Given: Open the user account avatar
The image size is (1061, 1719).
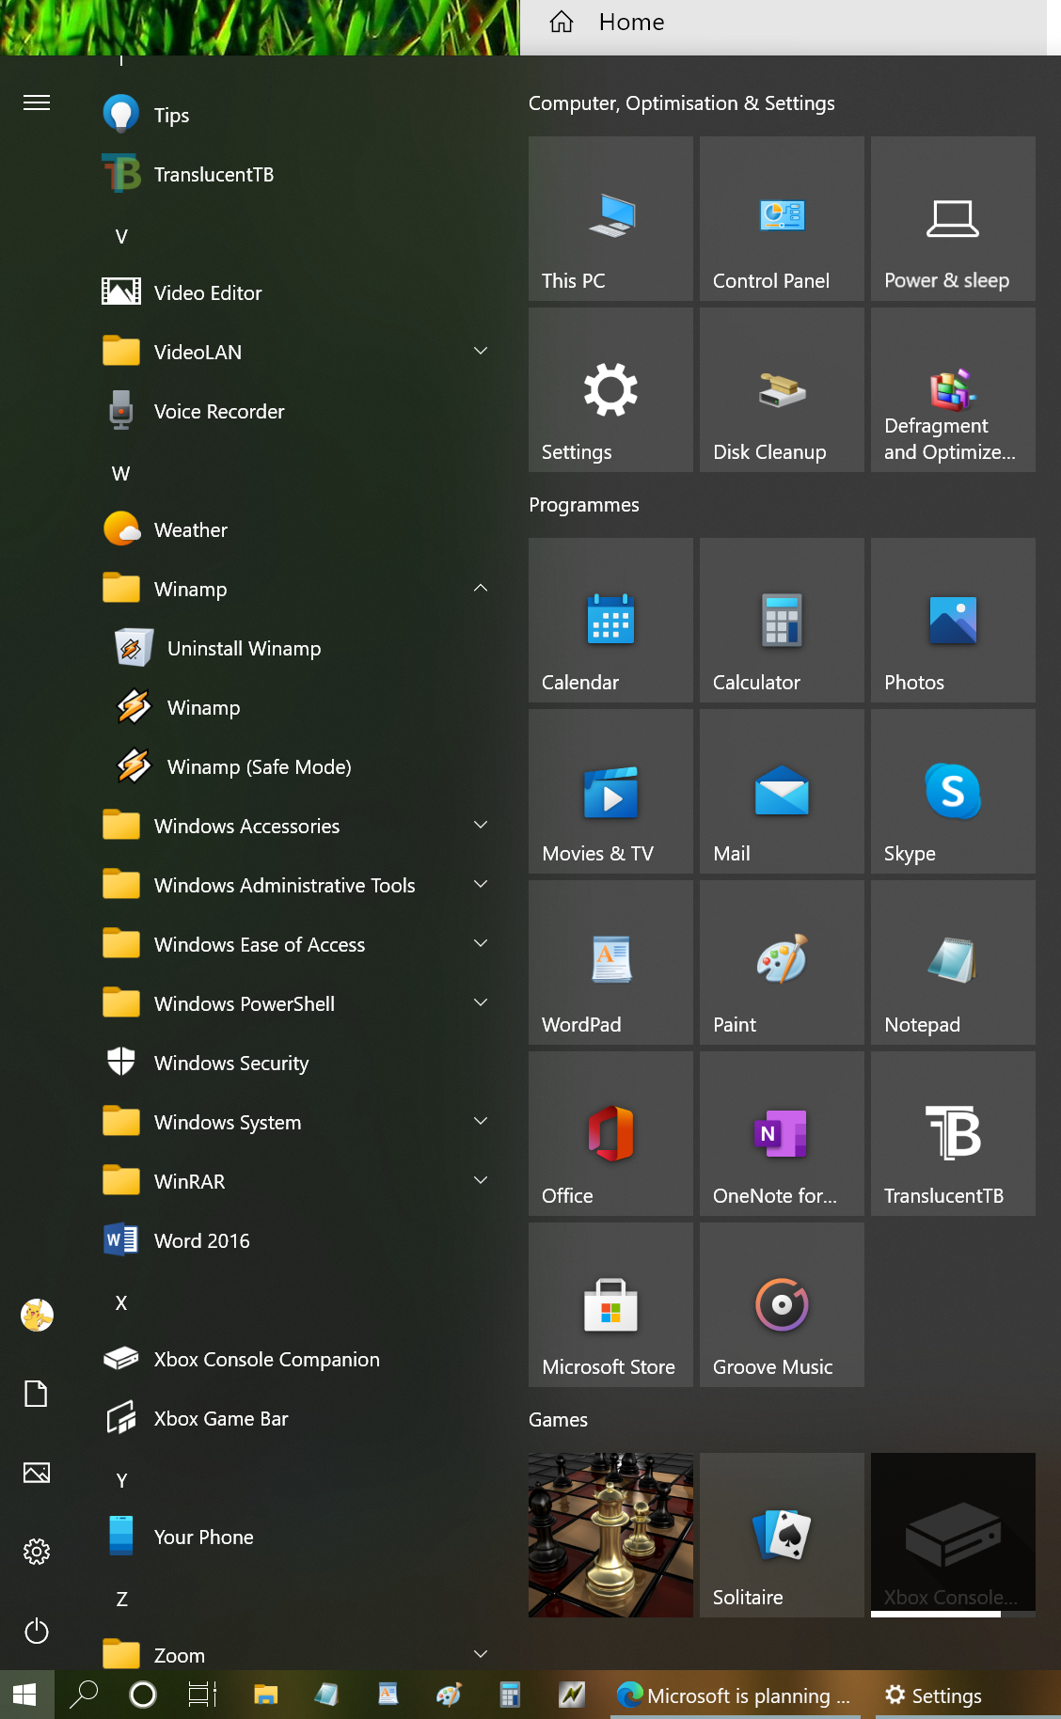Looking at the screenshot, I should (37, 1315).
